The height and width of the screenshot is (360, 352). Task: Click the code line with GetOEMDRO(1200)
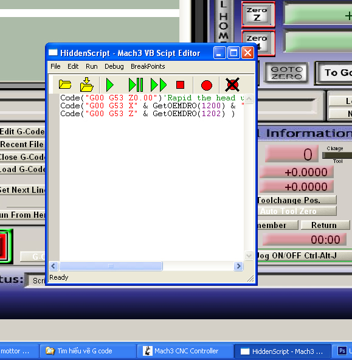tap(152, 106)
